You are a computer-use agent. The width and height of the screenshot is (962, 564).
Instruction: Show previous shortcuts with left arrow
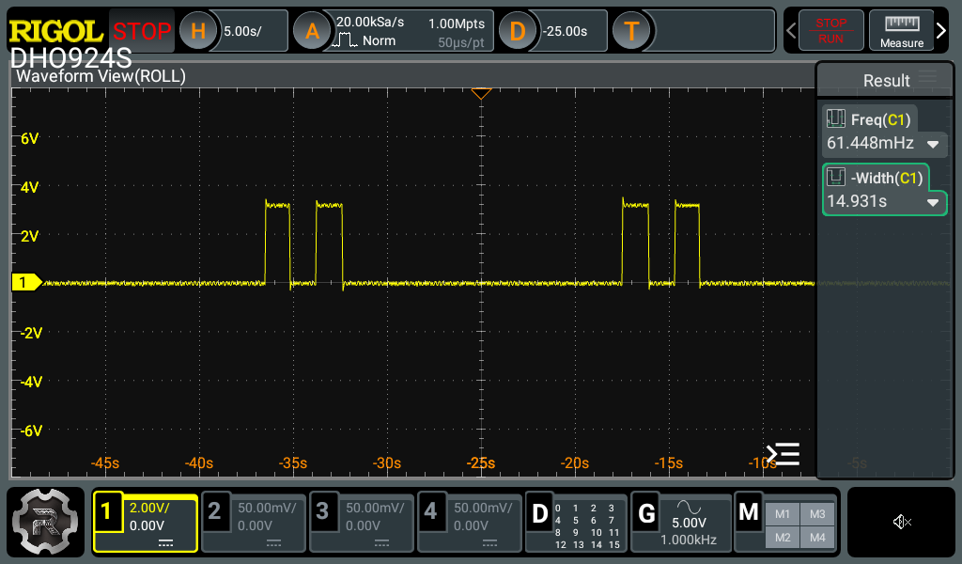pos(791,31)
